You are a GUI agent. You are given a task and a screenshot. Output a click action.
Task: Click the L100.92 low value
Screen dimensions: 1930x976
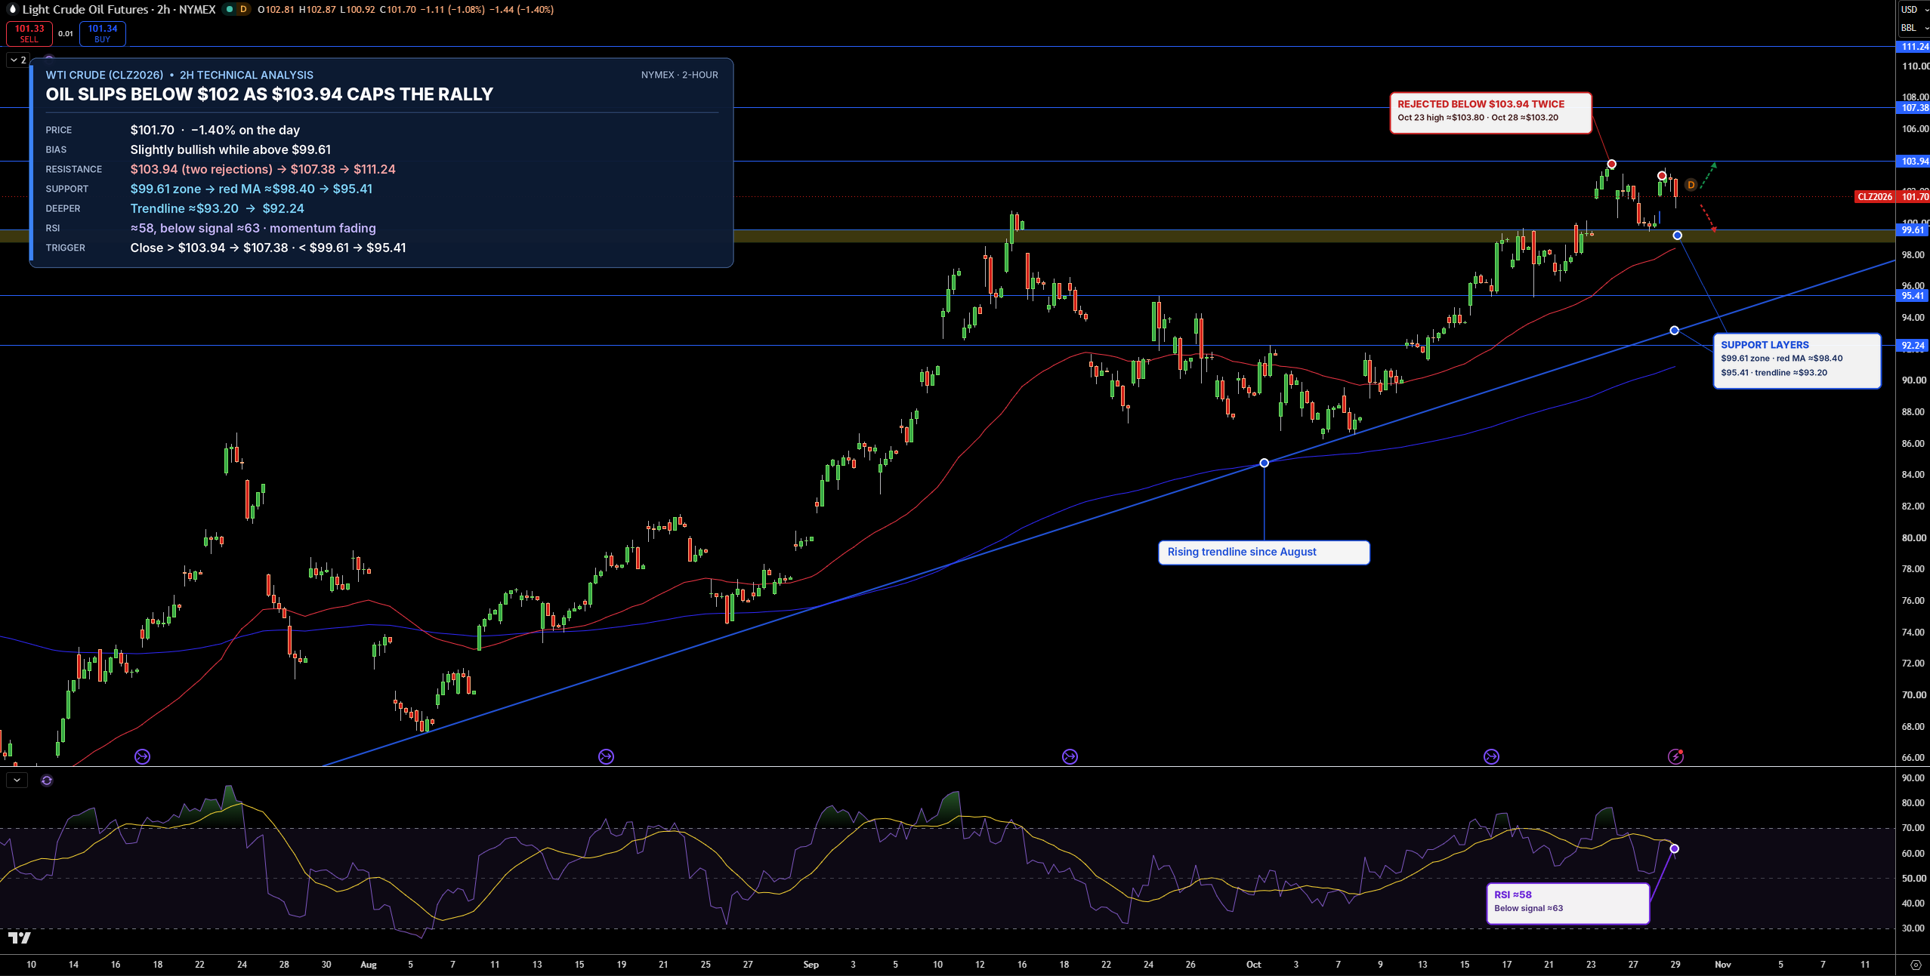click(357, 10)
